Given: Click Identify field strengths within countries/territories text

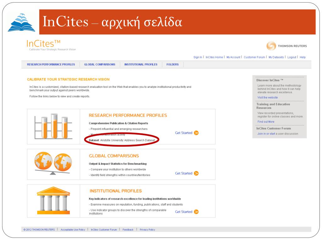Looking at the screenshot, I should 119,175.
